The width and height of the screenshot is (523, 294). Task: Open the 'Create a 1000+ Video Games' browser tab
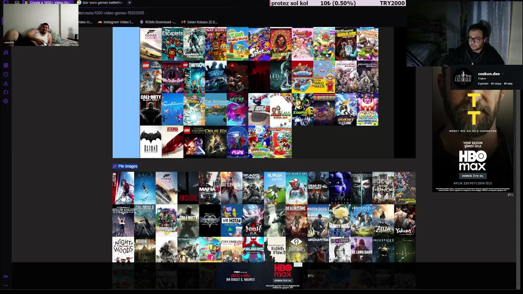point(48,2)
